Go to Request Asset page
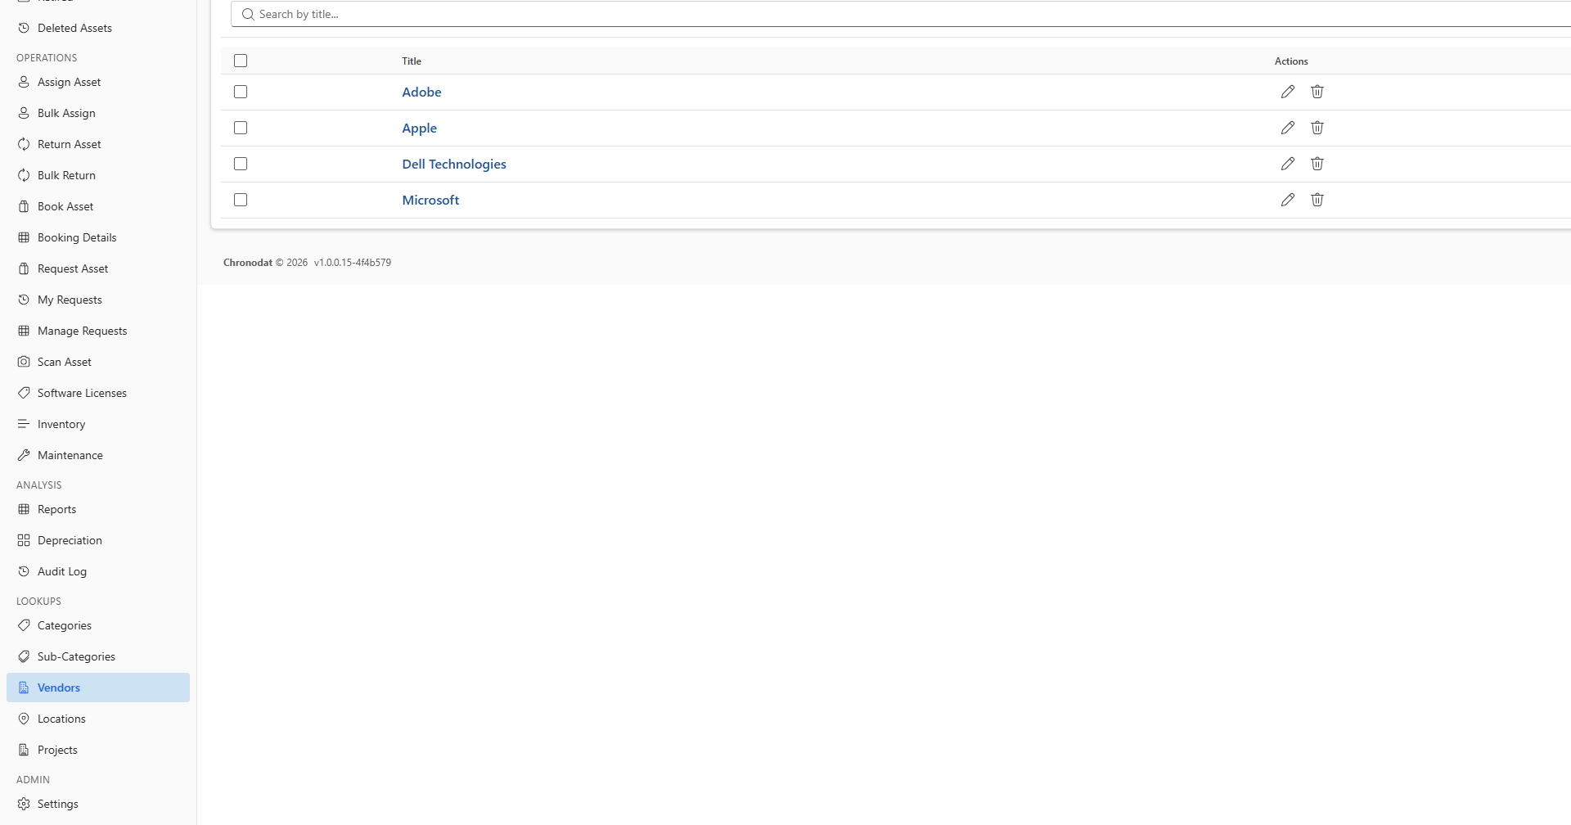 click(x=98, y=268)
